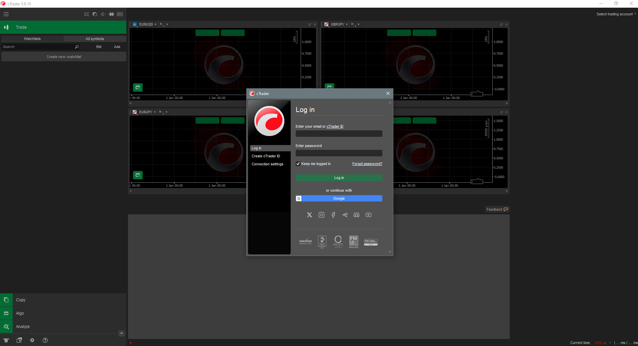
Task: Click the Enter password field
Action: tap(339, 153)
